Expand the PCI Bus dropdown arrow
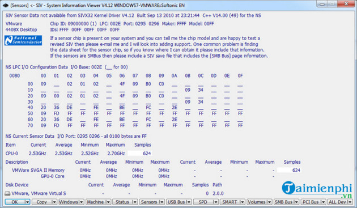357x208 pixels. point(323,202)
